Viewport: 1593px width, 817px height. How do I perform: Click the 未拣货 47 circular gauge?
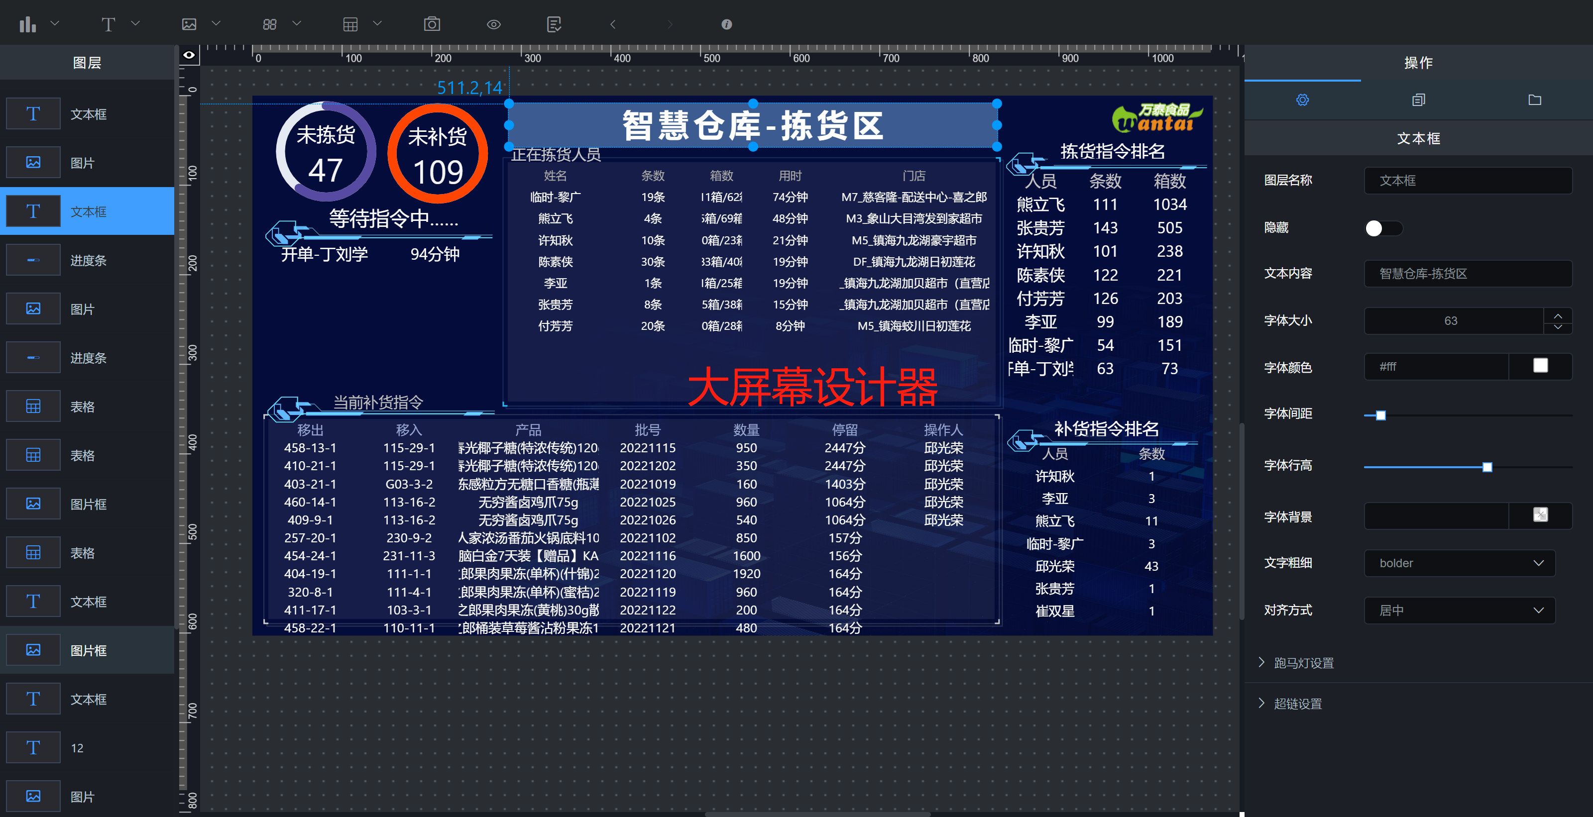[326, 151]
